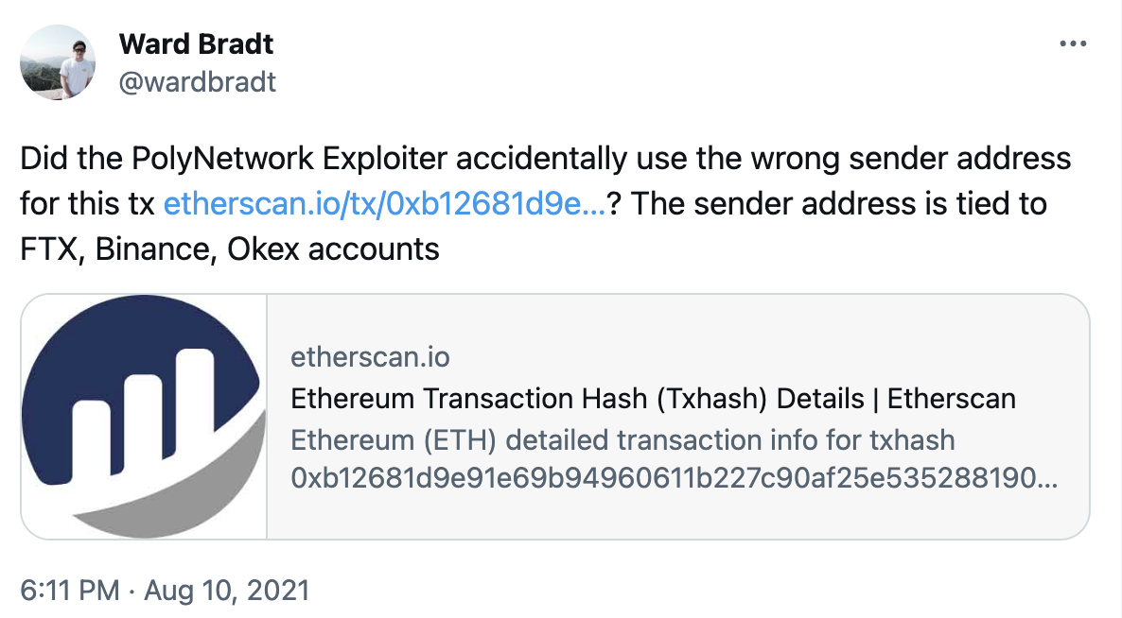Image resolution: width=1122 pixels, height=618 pixels.
Task: Click the Etherscan in the card title end
Action: point(951,399)
